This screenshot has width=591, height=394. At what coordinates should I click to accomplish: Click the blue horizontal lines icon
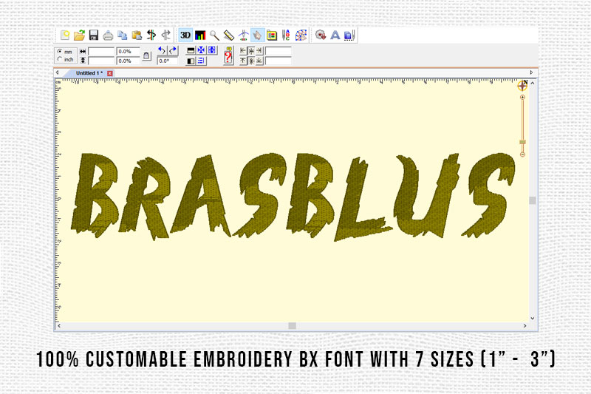click(x=201, y=61)
